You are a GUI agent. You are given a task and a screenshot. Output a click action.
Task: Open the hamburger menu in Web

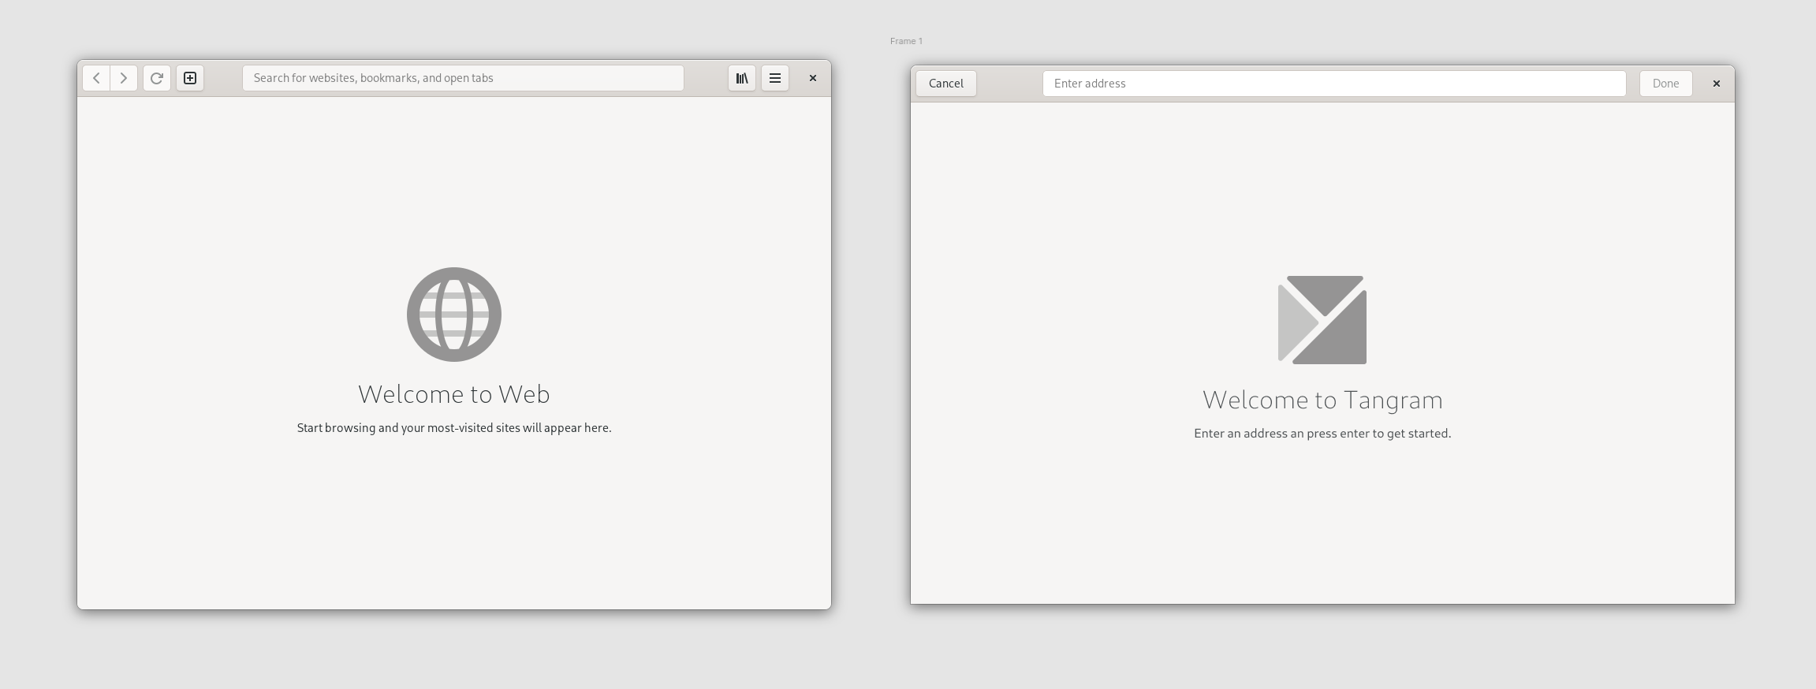(x=775, y=78)
